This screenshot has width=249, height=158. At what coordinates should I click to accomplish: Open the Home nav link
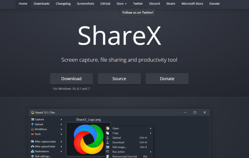tap(23, 4)
